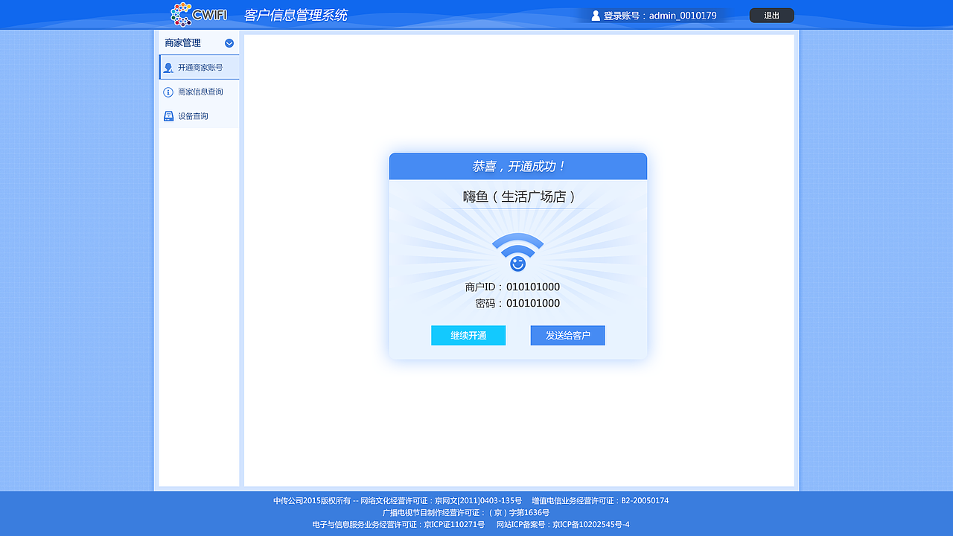Click the 设备查询 device icon
The width and height of the screenshot is (953, 536).
(x=168, y=115)
